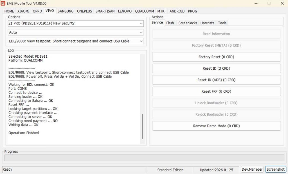
Task: Click the EME Mobile Tool app icon
Action: 3,3
